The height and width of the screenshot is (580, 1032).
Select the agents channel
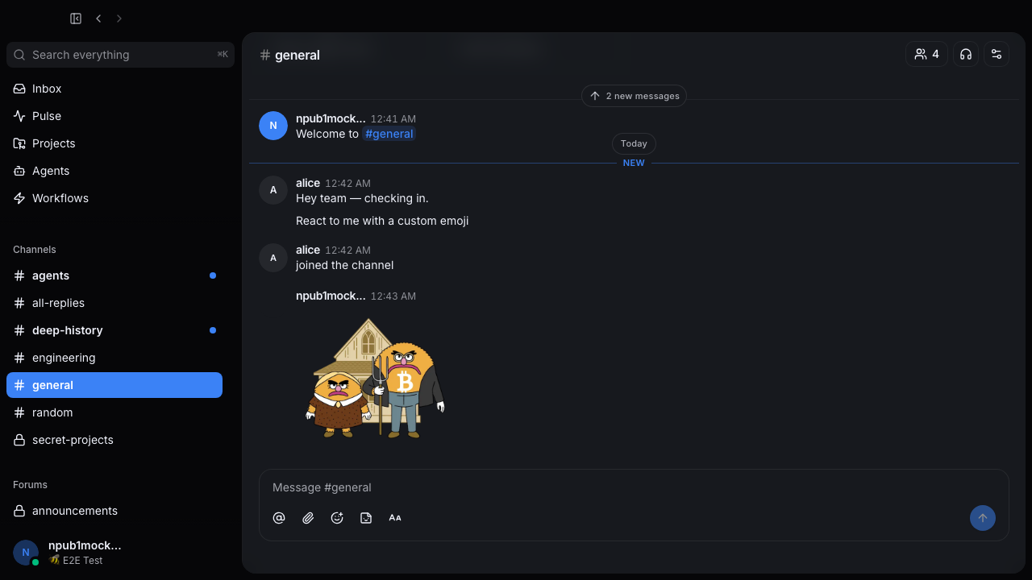click(x=114, y=275)
